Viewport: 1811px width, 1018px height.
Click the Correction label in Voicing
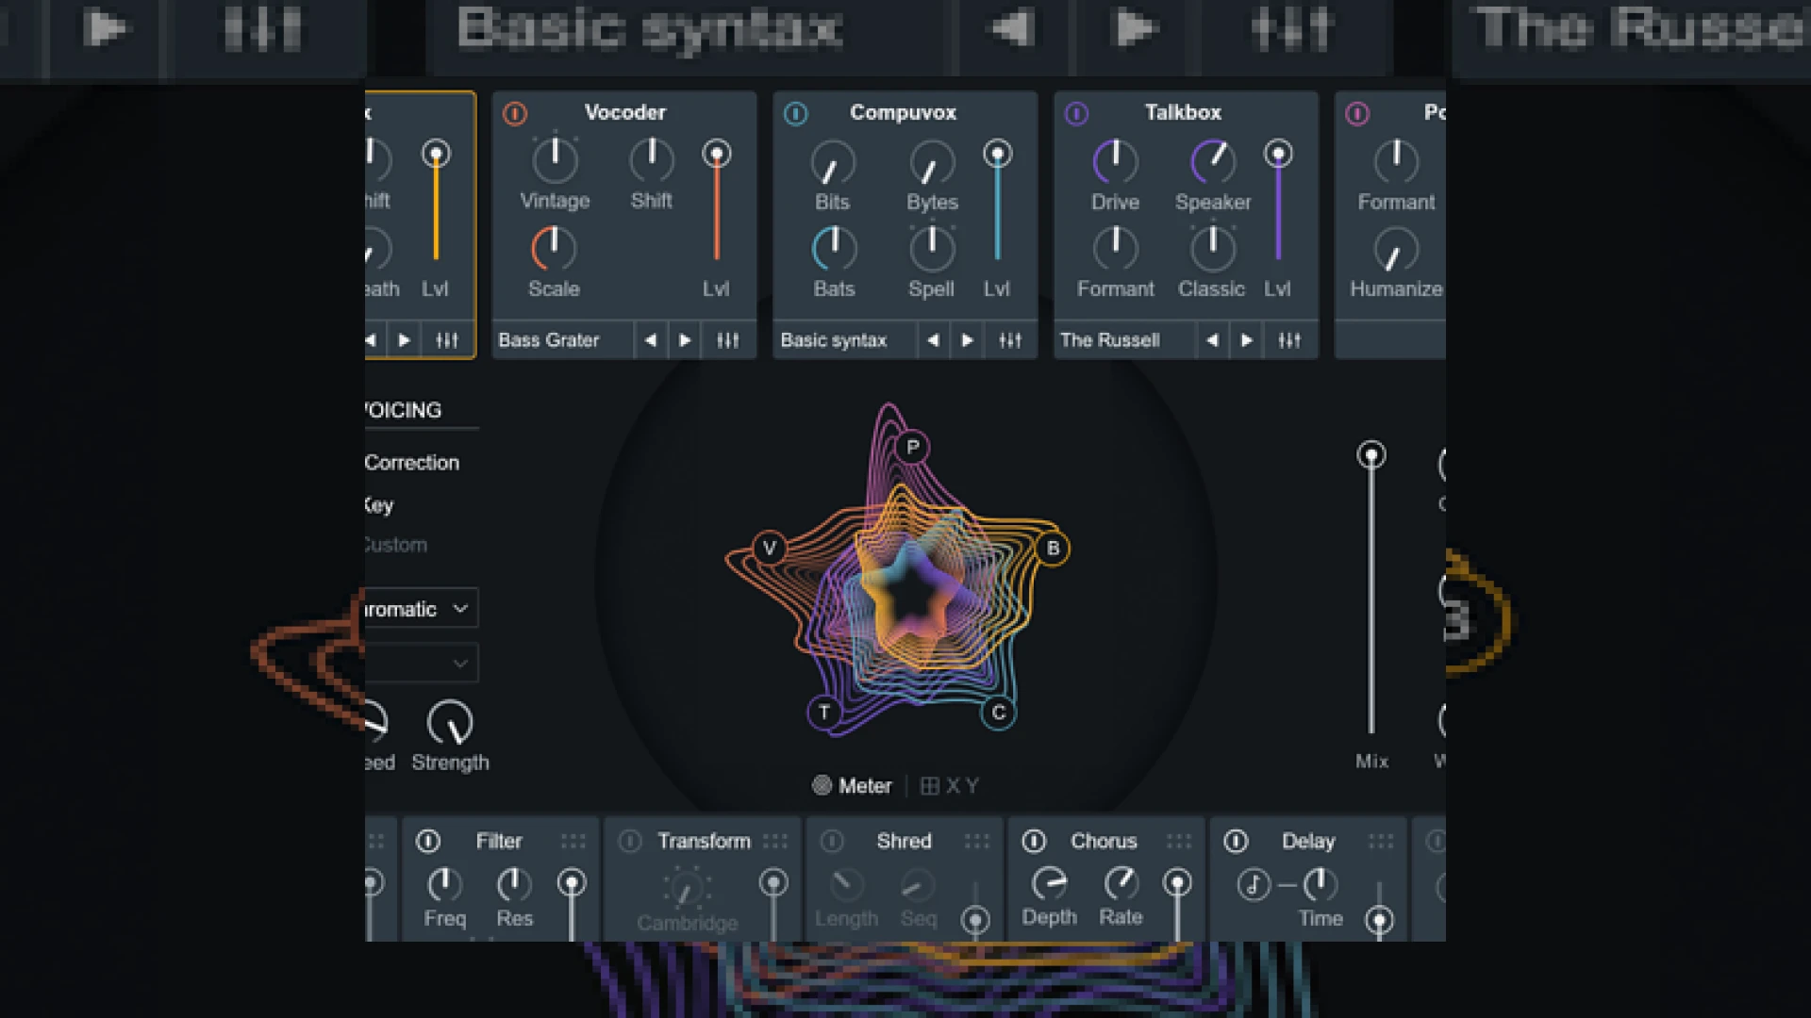click(x=412, y=463)
